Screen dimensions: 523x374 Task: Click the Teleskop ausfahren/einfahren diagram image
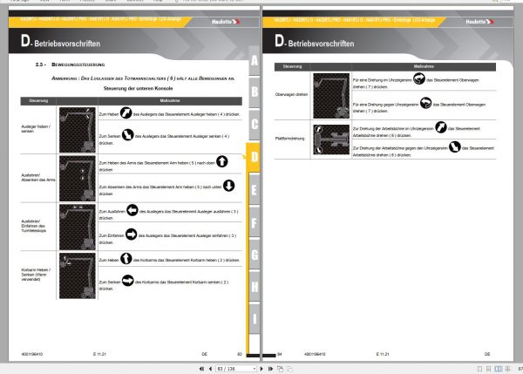[78, 227]
